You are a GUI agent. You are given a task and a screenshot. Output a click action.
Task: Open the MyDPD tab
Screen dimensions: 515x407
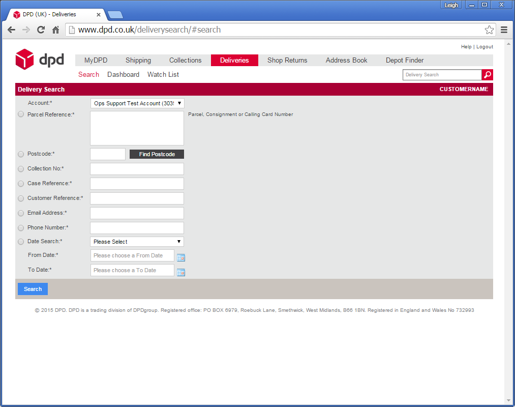(96, 60)
